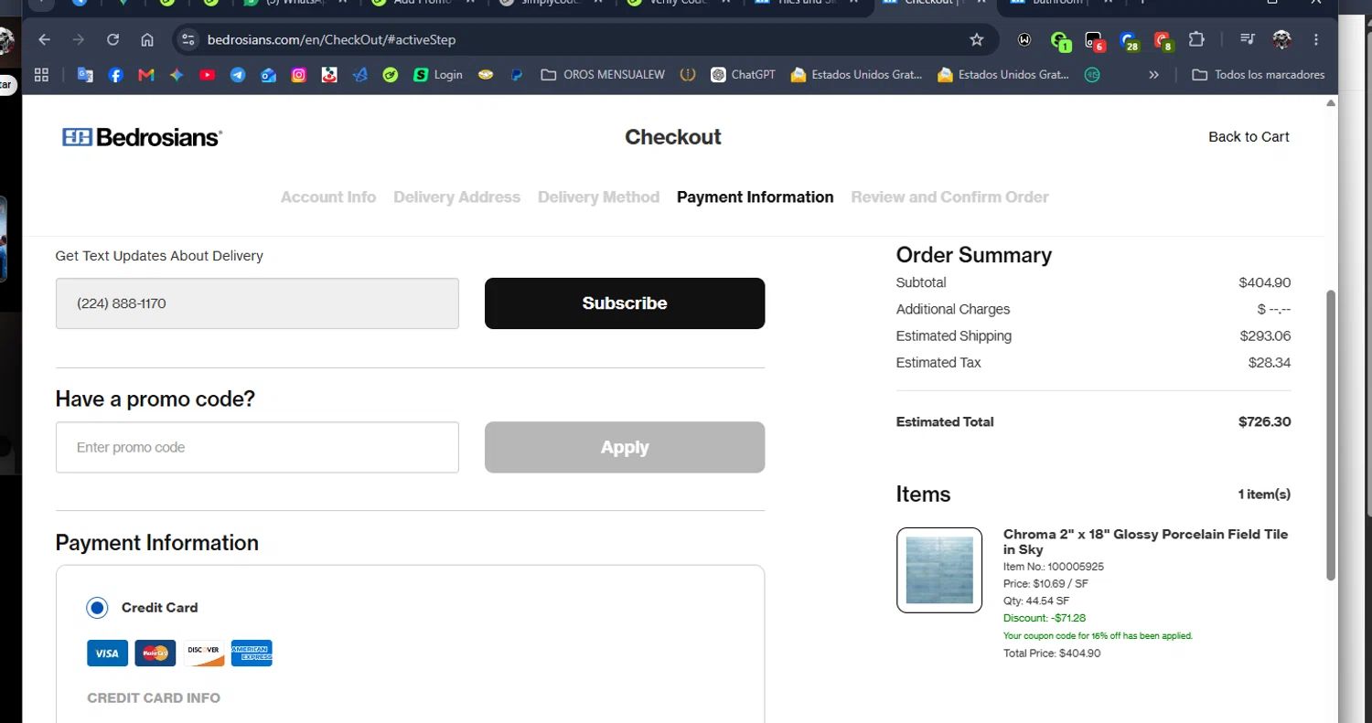The width and height of the screenshot is (1372, 723).
Task: Open the Gmail bookmark
Action: click(x=145, y=75)
